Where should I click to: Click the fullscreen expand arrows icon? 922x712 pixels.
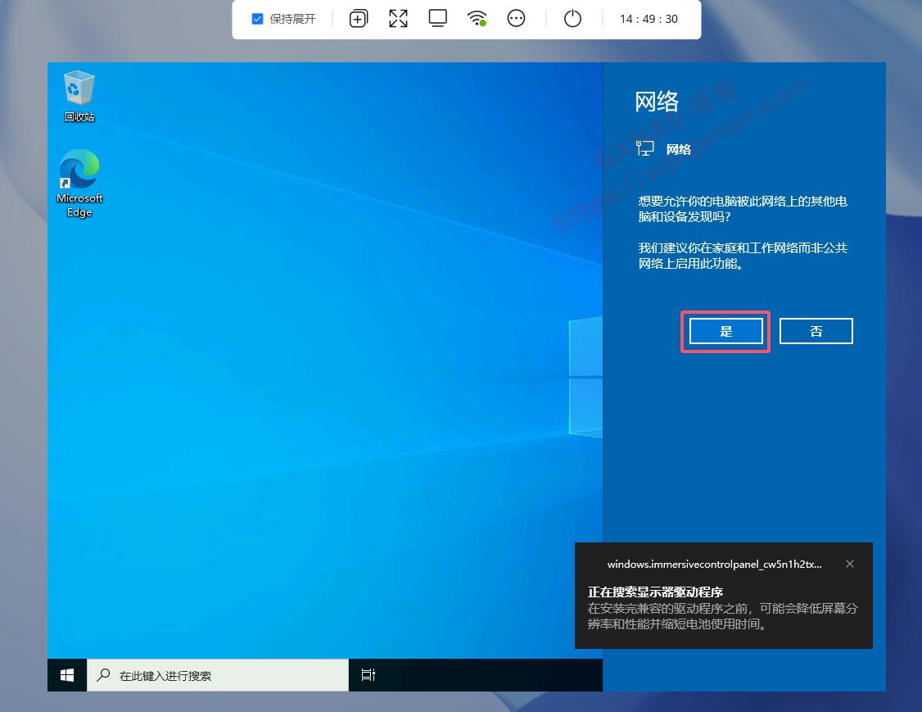(398, 19)
